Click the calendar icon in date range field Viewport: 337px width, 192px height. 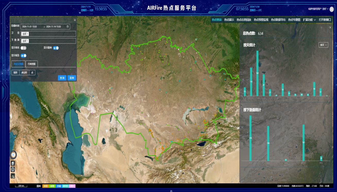(68, 27)
